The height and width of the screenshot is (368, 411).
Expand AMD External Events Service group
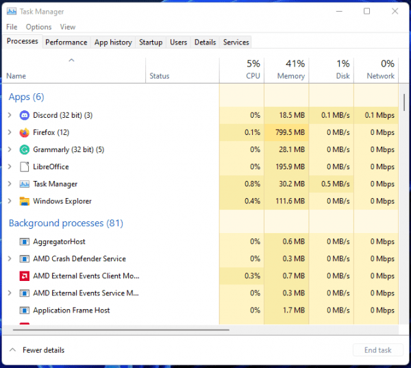(x=10, y=293)
